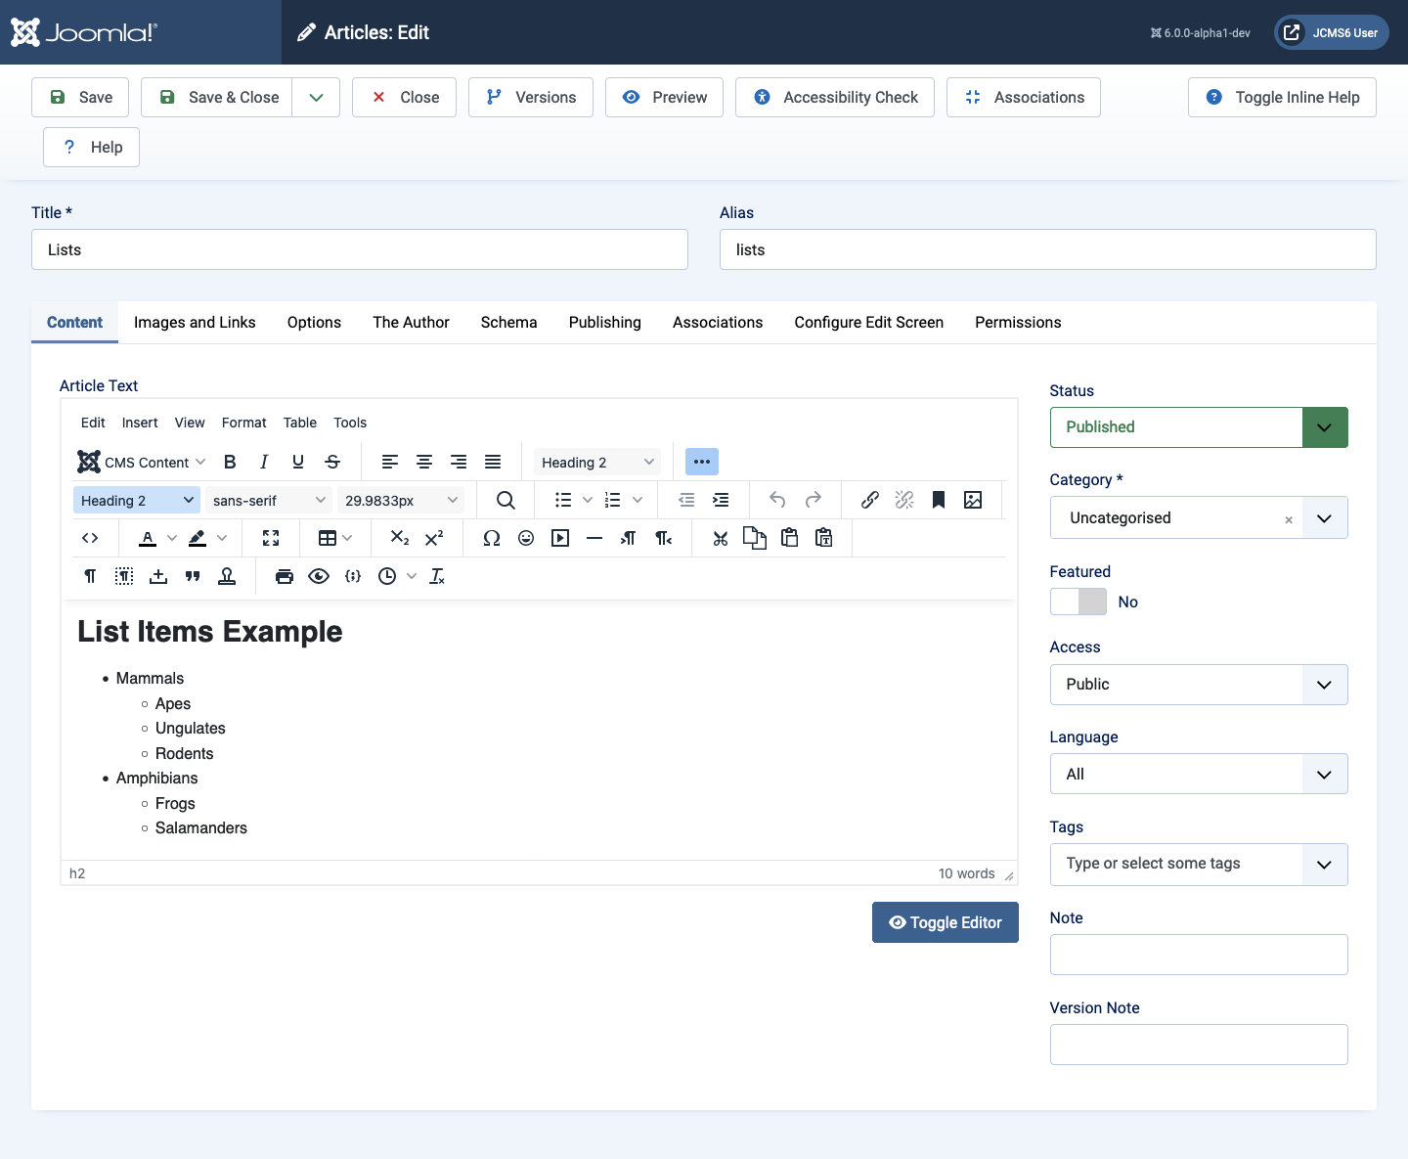Insert an emoticon into the article

pyautogui.click(x=526, y=538)
